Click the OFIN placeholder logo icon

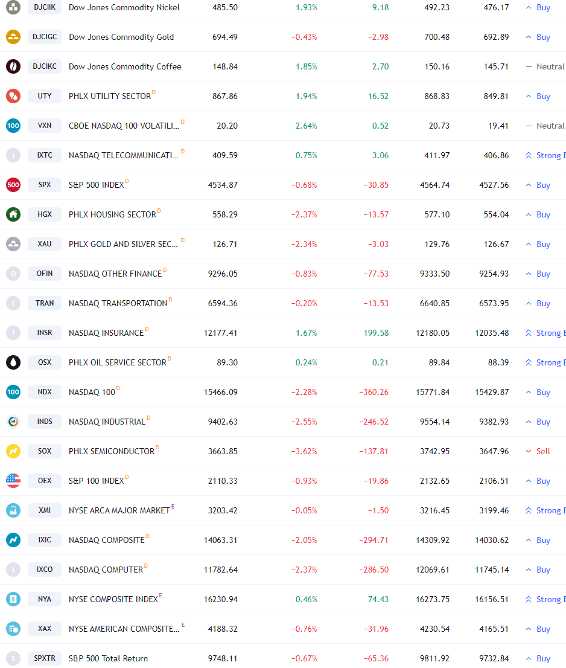(x=13, y=274)
